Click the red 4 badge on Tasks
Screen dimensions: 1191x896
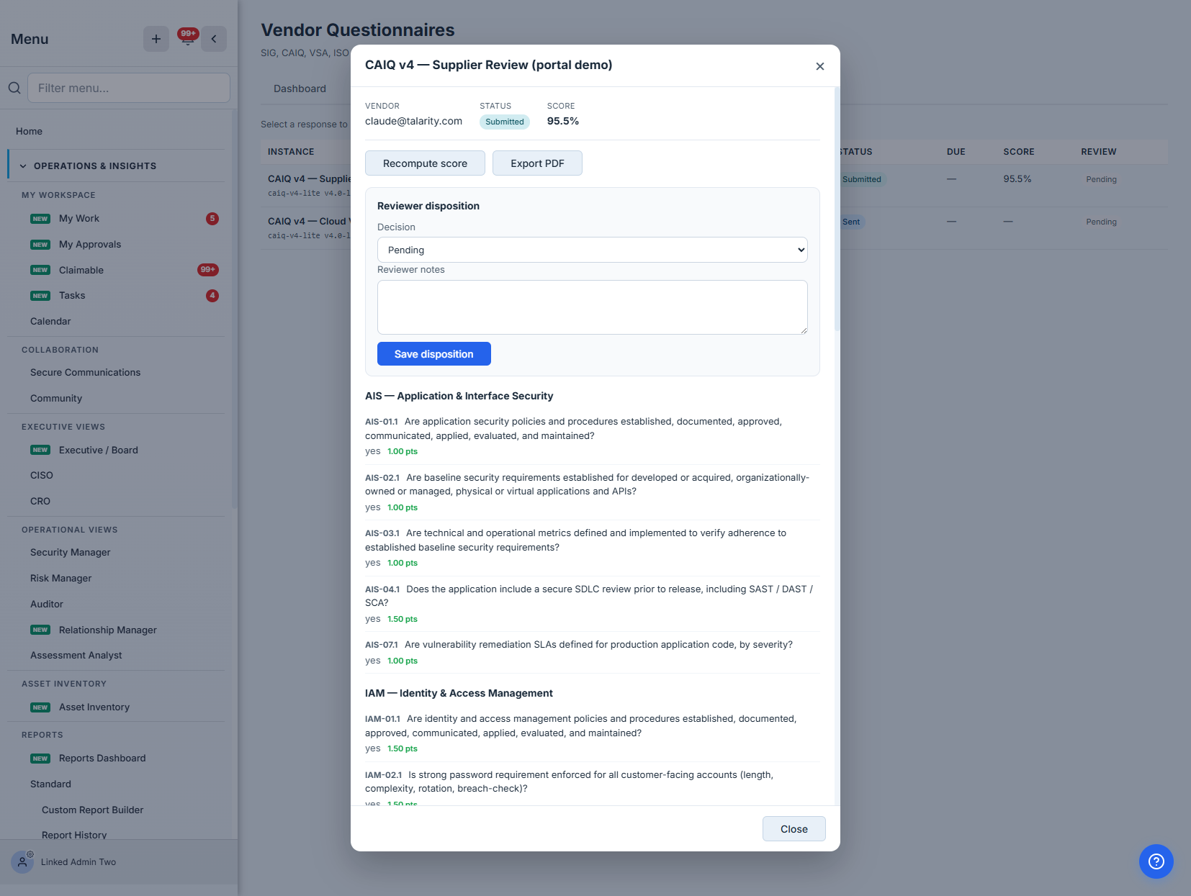[212, 296]
